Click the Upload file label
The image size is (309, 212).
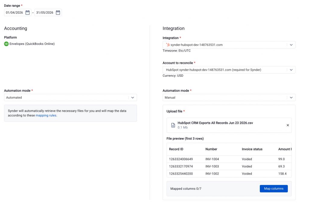point(174,111)
